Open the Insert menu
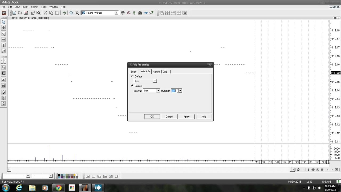The width and height of the screenshot is (341, 192). click(x=25, y=7)
